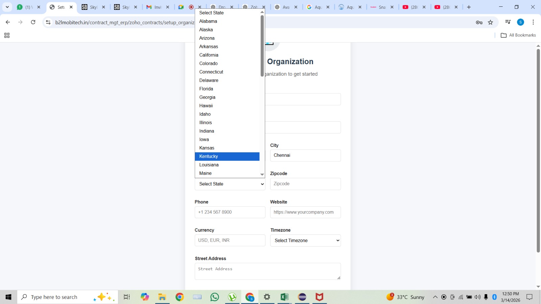Screen dimensions: 541x304
Task: Select Louisiana in the state list
Action: (x=227, y=165)
